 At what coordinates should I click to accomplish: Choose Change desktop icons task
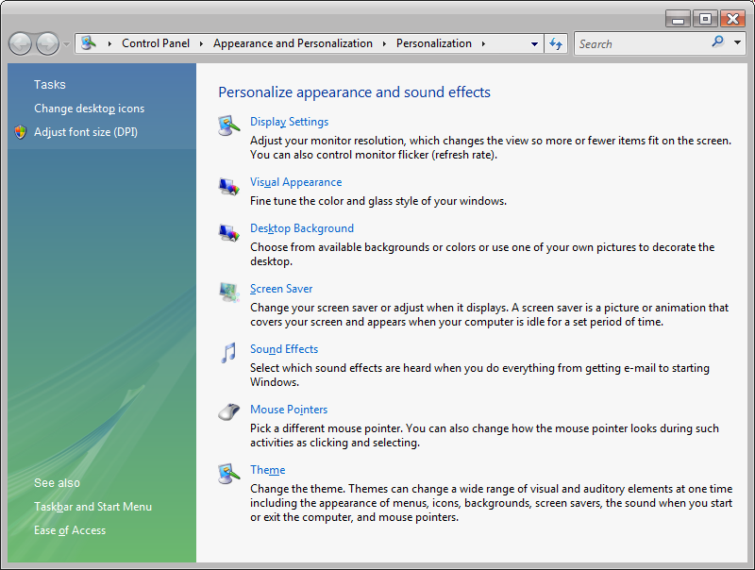pyautogui.click(x=89, y=109)
